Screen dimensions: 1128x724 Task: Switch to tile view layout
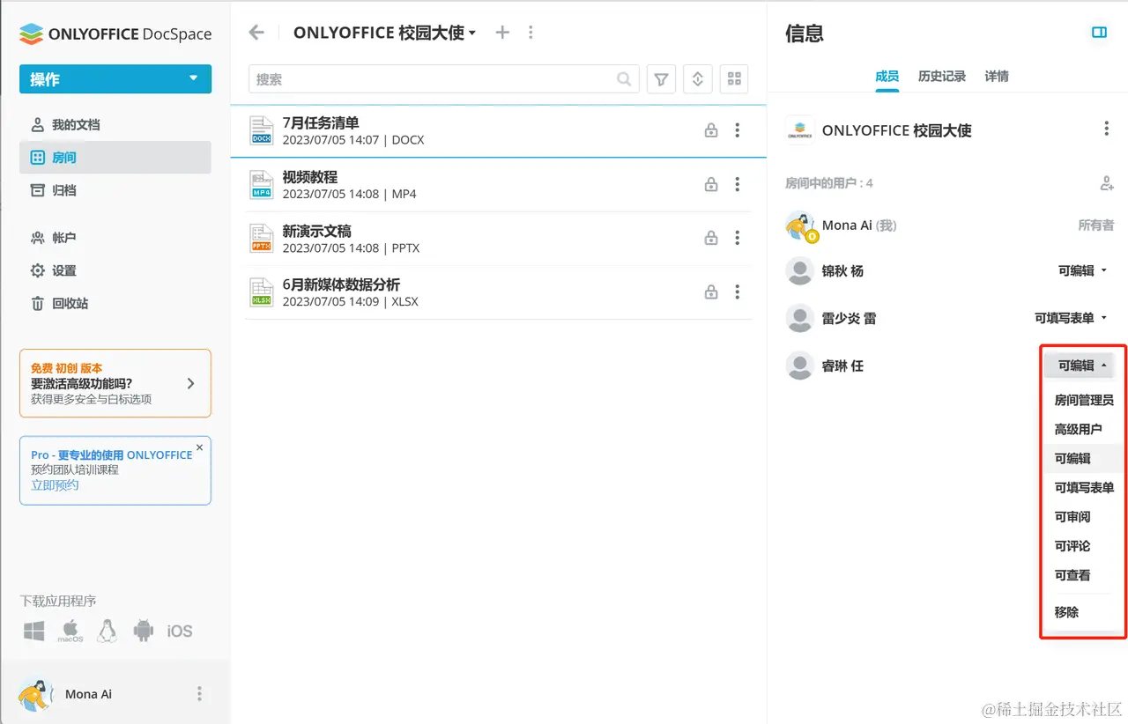click(x=733, y=79)
